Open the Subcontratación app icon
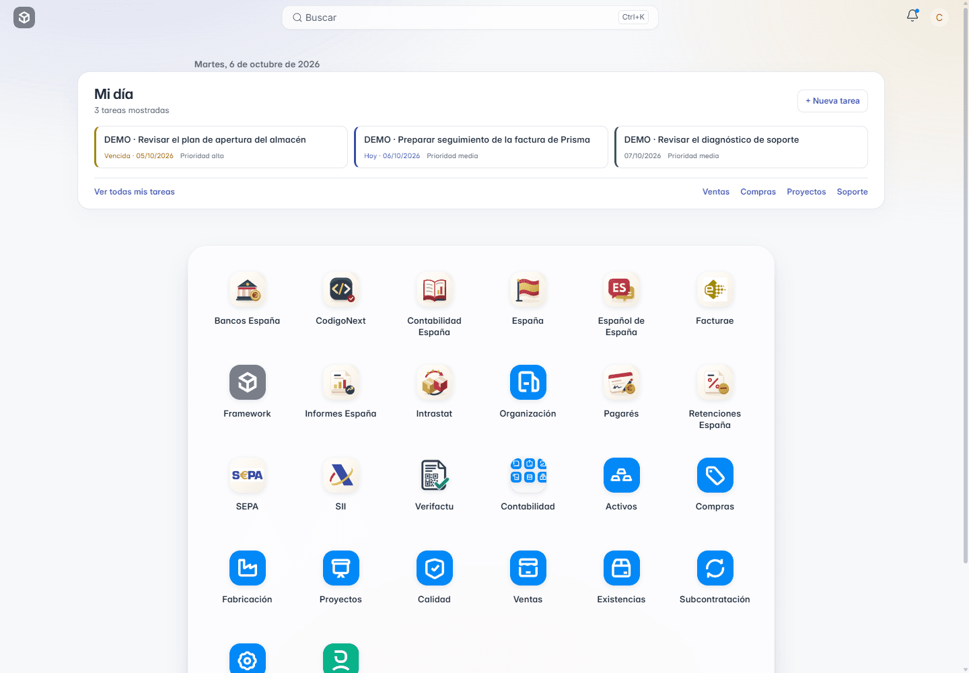 (715, 569)
